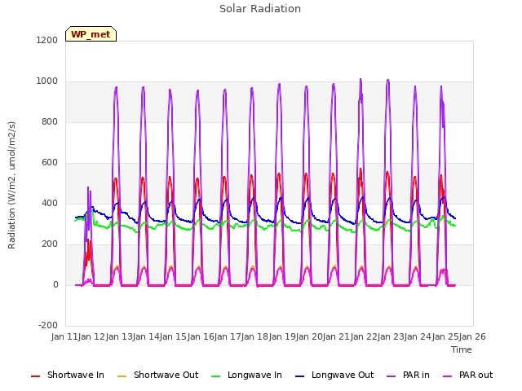Click the -200 y-axis tick label
This screenshot has width=522, height=391.
(x=48, y=325)
